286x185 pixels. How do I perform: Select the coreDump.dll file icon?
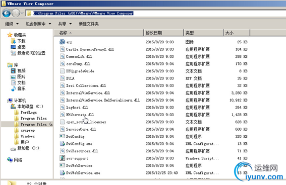click(x=63, y=64)
